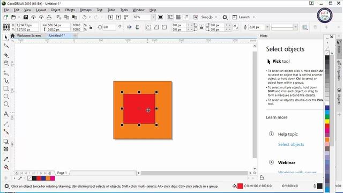Open the Bitmaps menu
This screenshot has height=193, width=343.
point(86,10)
